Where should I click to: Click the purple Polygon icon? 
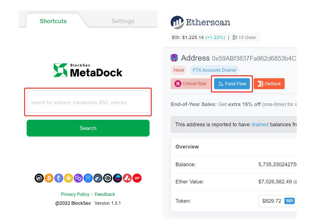tap(78, 178)
